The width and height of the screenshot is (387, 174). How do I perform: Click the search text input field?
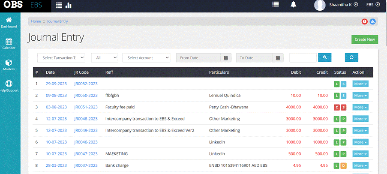(x=303, y=57)
